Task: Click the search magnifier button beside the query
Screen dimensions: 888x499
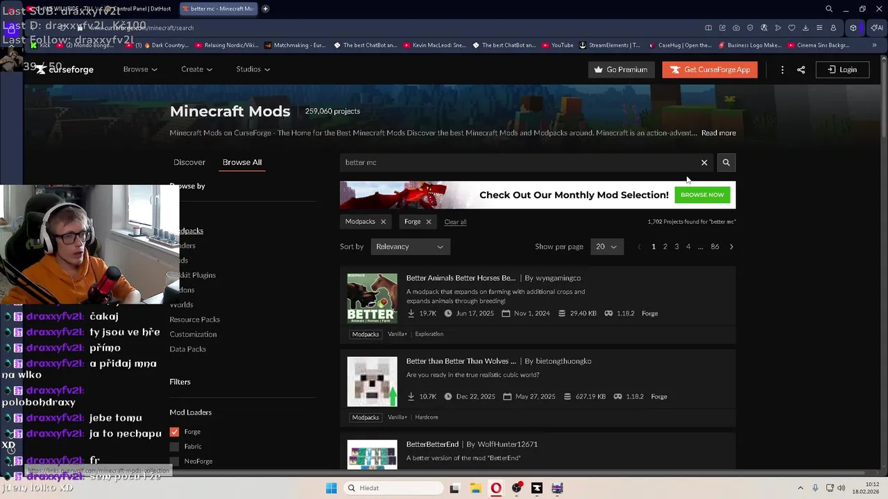Action: tap(726, 162)
